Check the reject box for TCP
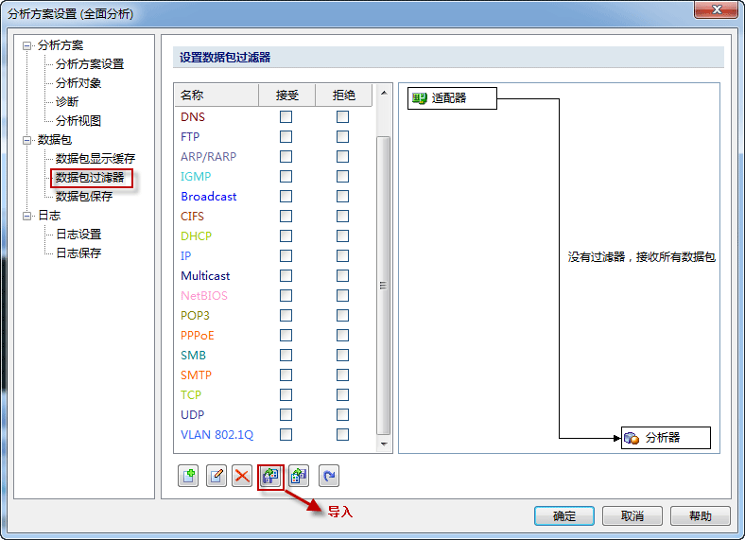 [x=342, y=395]
